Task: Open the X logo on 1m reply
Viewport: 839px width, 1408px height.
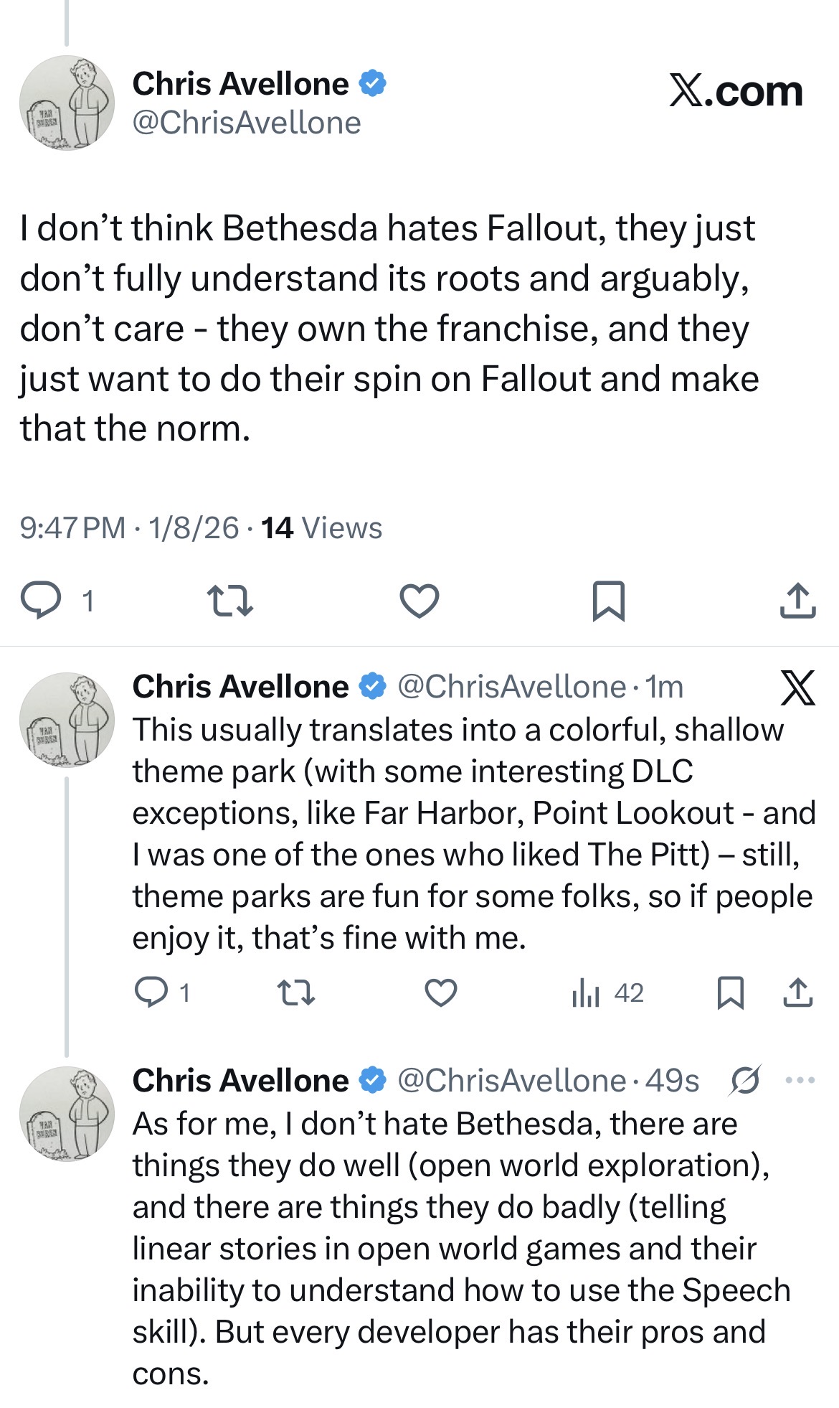Action: [x=797, y=687]
